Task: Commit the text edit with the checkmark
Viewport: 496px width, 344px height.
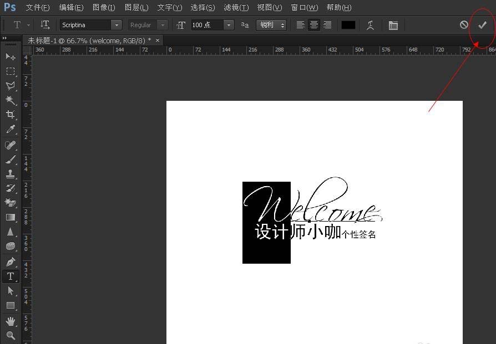Action: click(x=482, y=25)
